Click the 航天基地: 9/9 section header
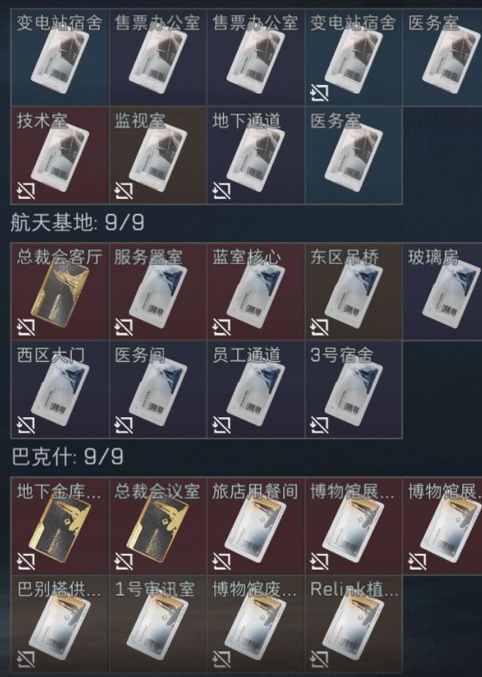Screen dimensions: 482x677 [x=78, y=222]
